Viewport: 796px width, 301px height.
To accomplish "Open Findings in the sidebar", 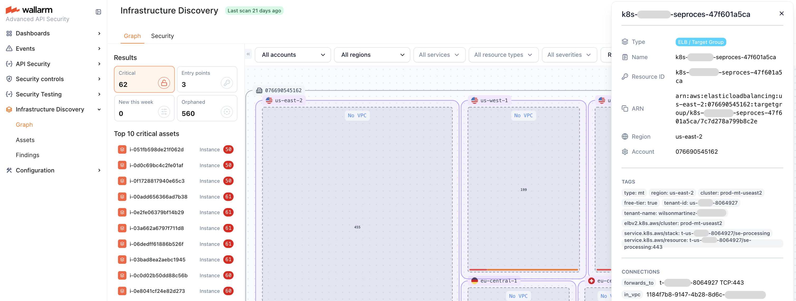I will 27,155.
